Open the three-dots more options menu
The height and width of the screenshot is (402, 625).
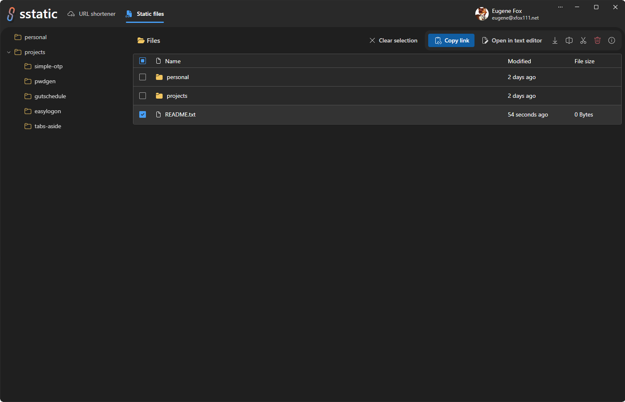click(560, 7)
